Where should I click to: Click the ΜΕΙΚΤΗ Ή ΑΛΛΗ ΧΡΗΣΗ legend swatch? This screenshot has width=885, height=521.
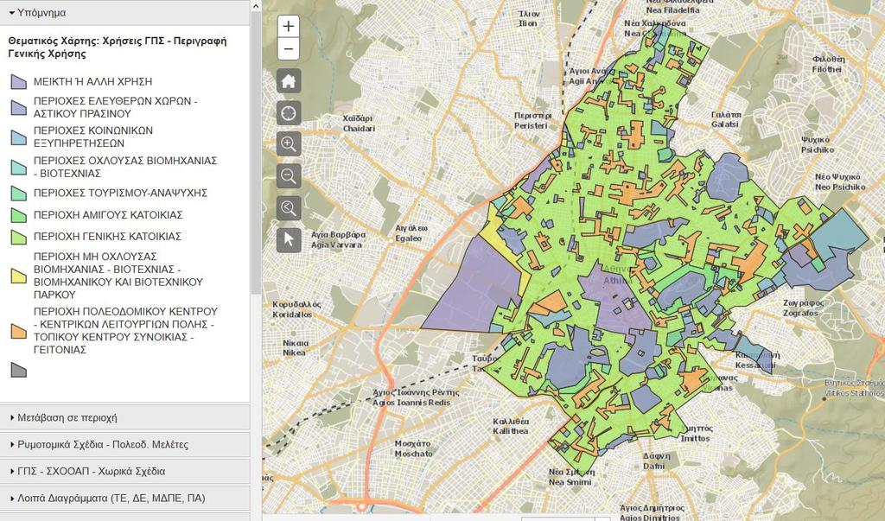(x=19, y=82)
